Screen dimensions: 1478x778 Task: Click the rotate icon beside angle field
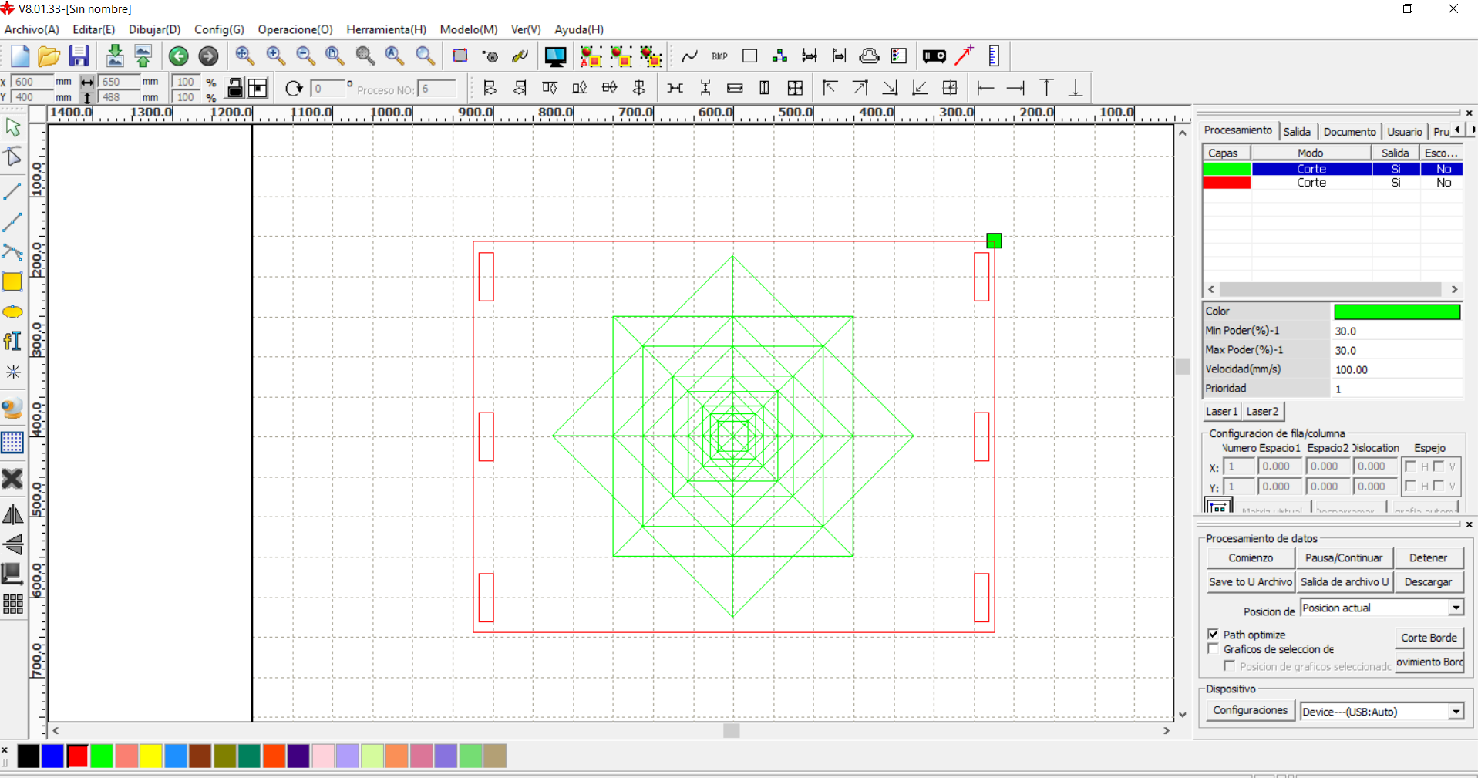pos(294,88)
